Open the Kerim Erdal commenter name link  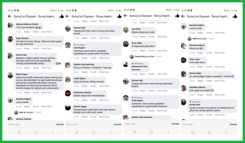pyautogui.click(x=21, y=55)
